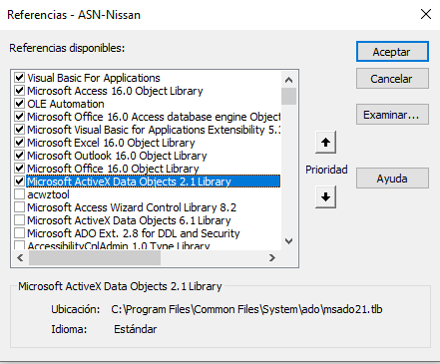Click the list's vertical scroll down arrow
Screen dimensions: 440x364
[x=288, y=241]
